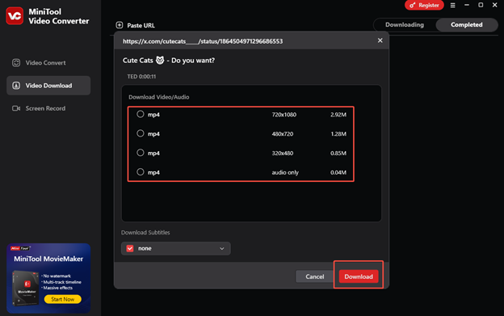
Task: Expand the subtitles dropdown arrow
Action: 222,248
